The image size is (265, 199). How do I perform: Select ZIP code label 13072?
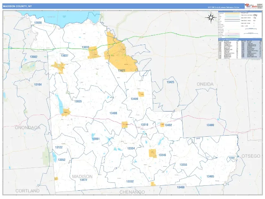click(83, 180)
